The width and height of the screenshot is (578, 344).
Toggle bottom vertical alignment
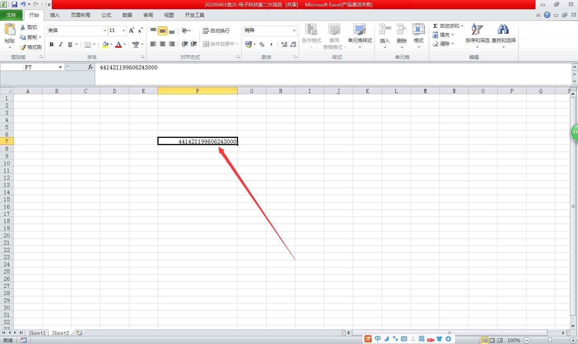click(172, 30)
